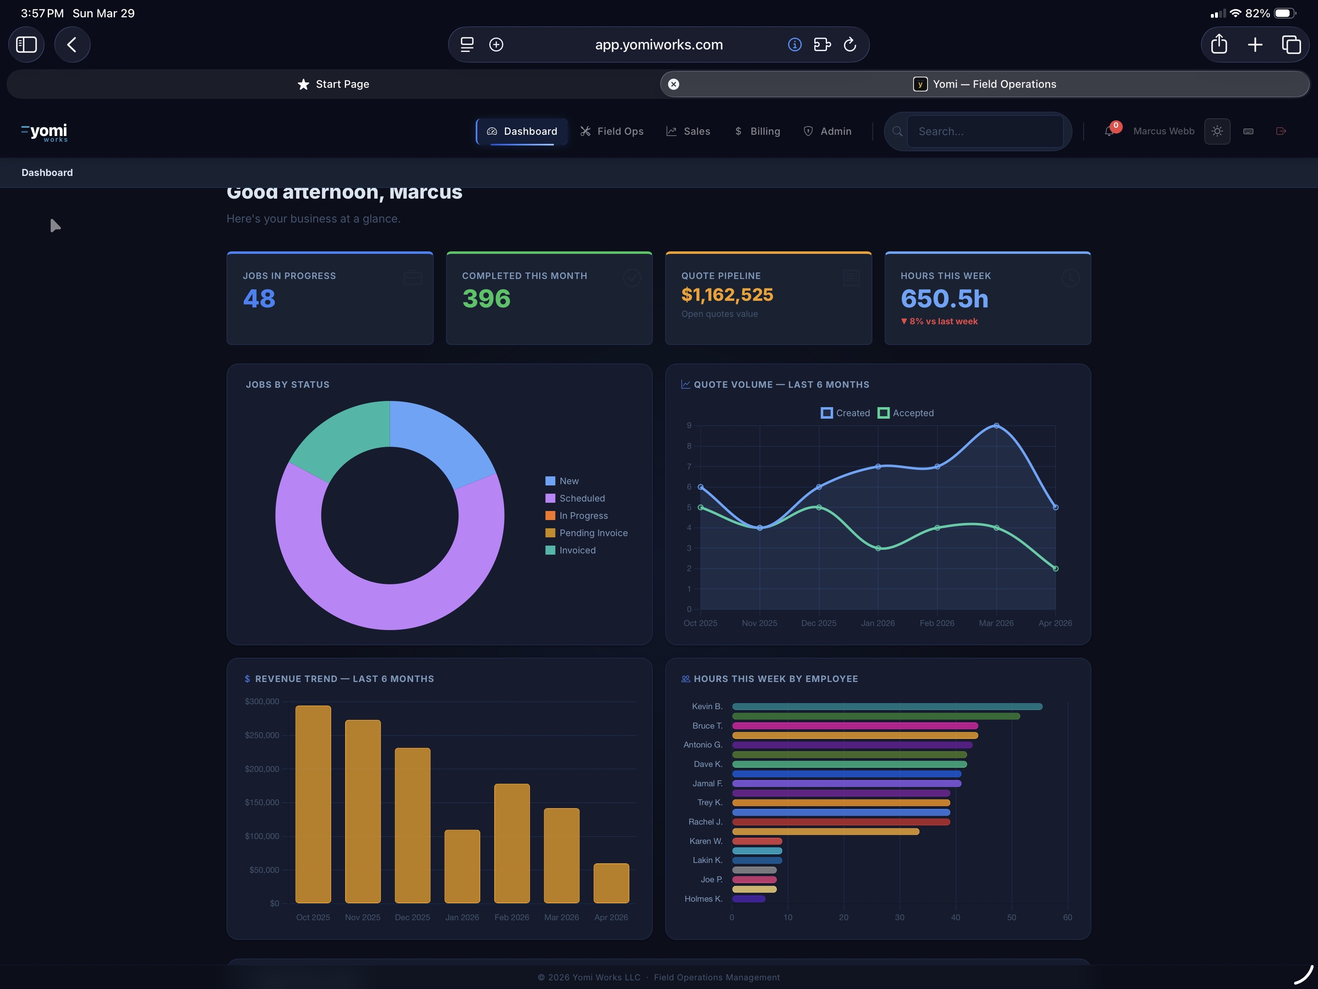
Task: Select the Field Ops navigation icon
Action: [587, 131]
